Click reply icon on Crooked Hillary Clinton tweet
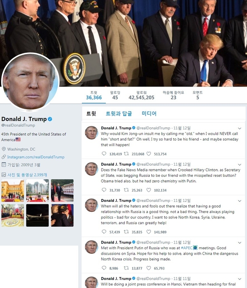 tap(104, 190)
